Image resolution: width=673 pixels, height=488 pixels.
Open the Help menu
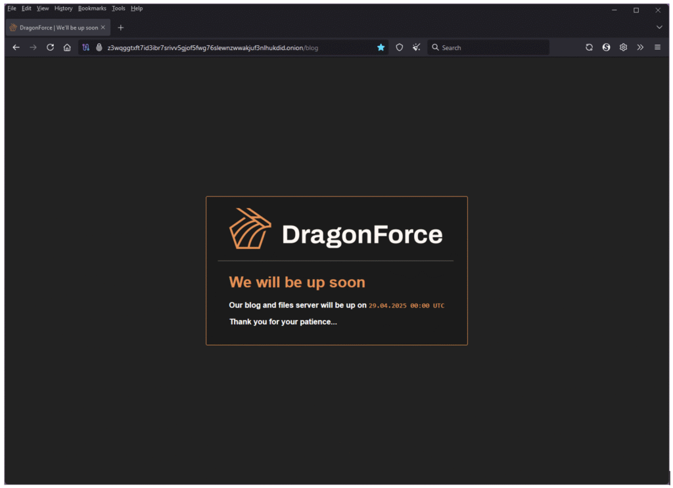click(x=137, y=8)
